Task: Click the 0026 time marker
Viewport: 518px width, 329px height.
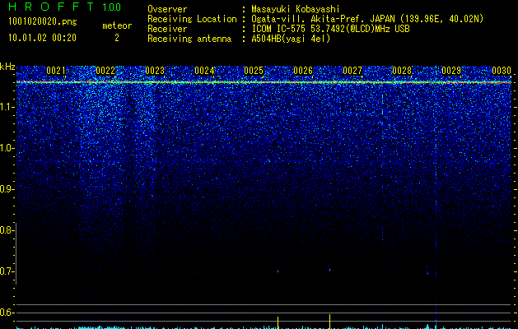Action: coord(303,71)
